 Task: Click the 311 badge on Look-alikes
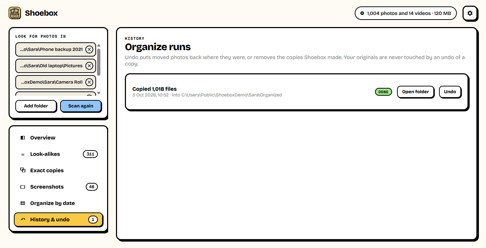(x=90, y=154)
